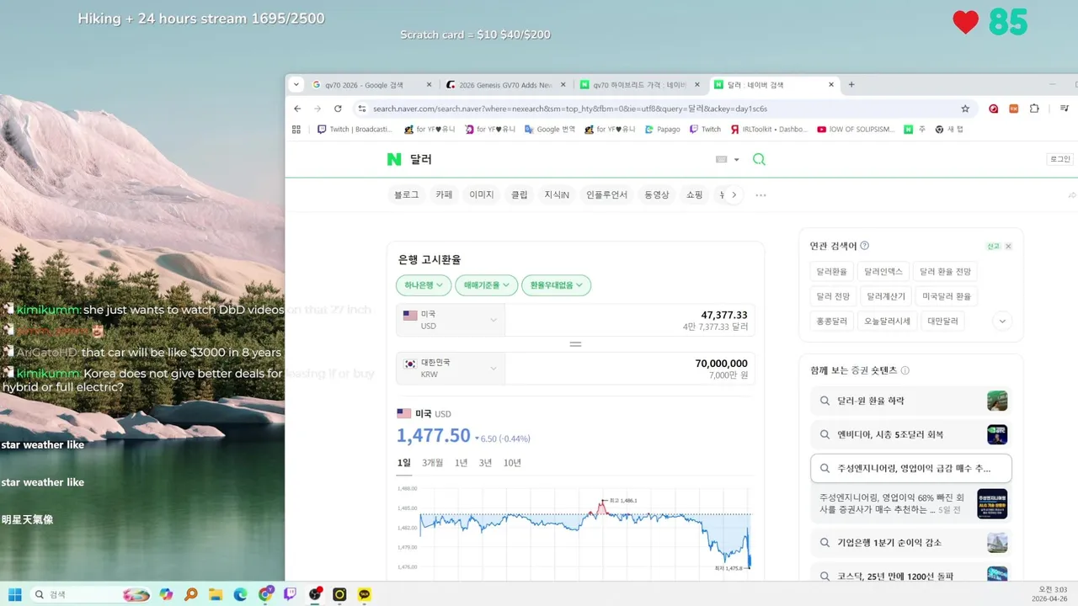Open the 엔비디아, 시총 5조달러 회복 link
Viewport: 1078px width, 606px height.
(910, 434)
